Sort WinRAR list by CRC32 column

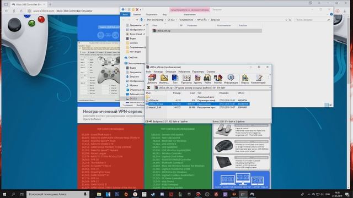(241, 93)
